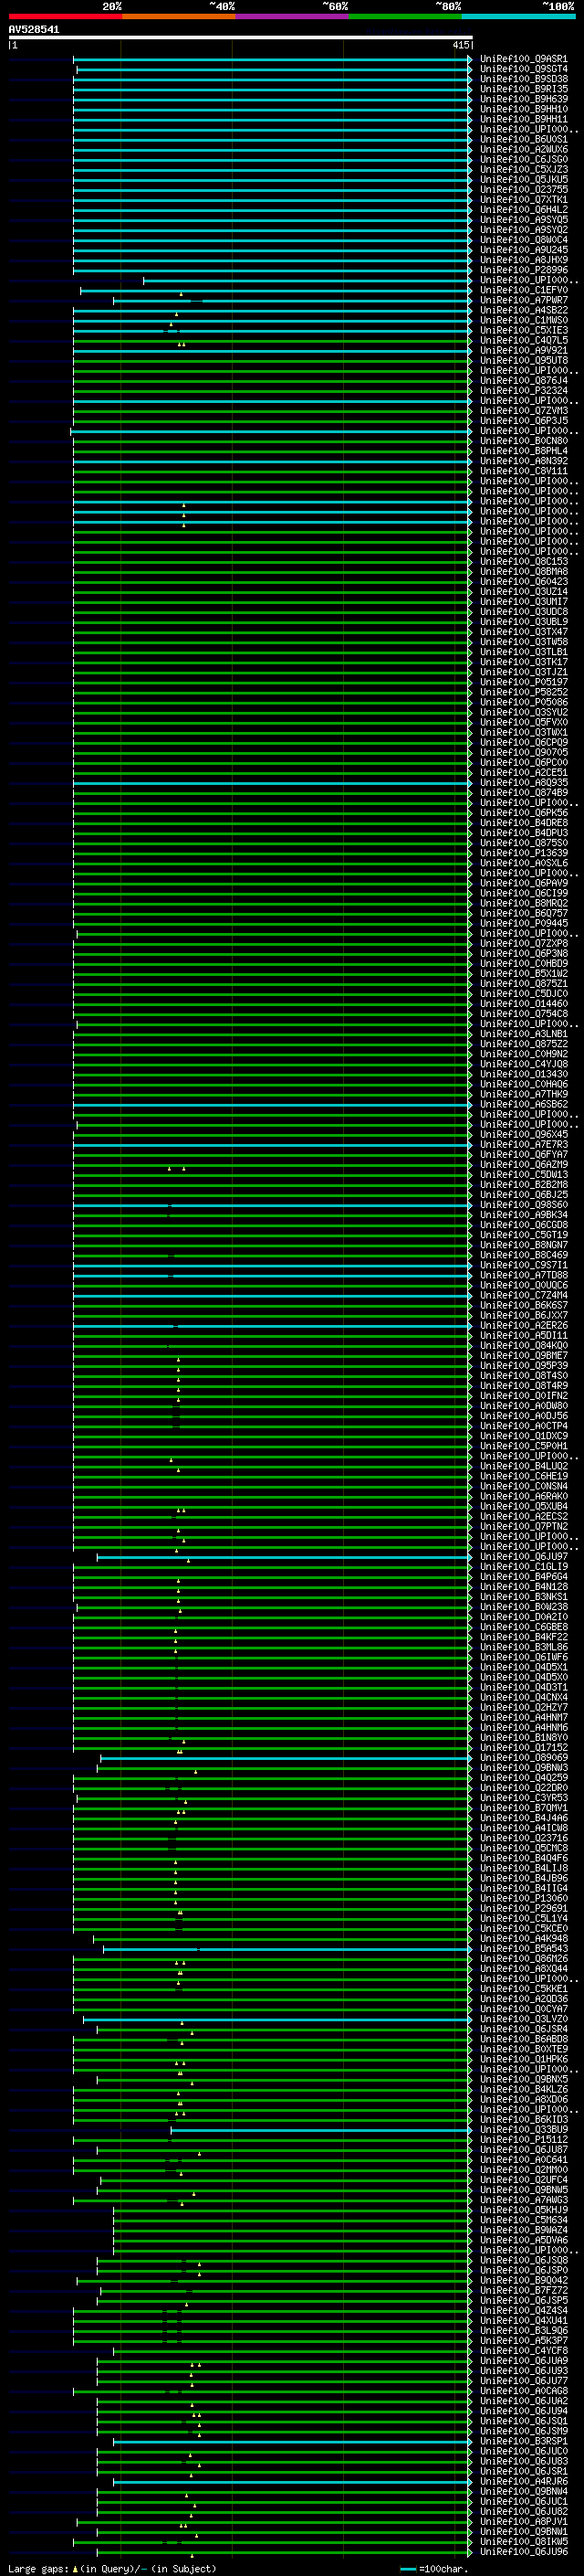Click the orange ~40% identity legend segment
Screen dimensions: 584x2576
(179, 16)
